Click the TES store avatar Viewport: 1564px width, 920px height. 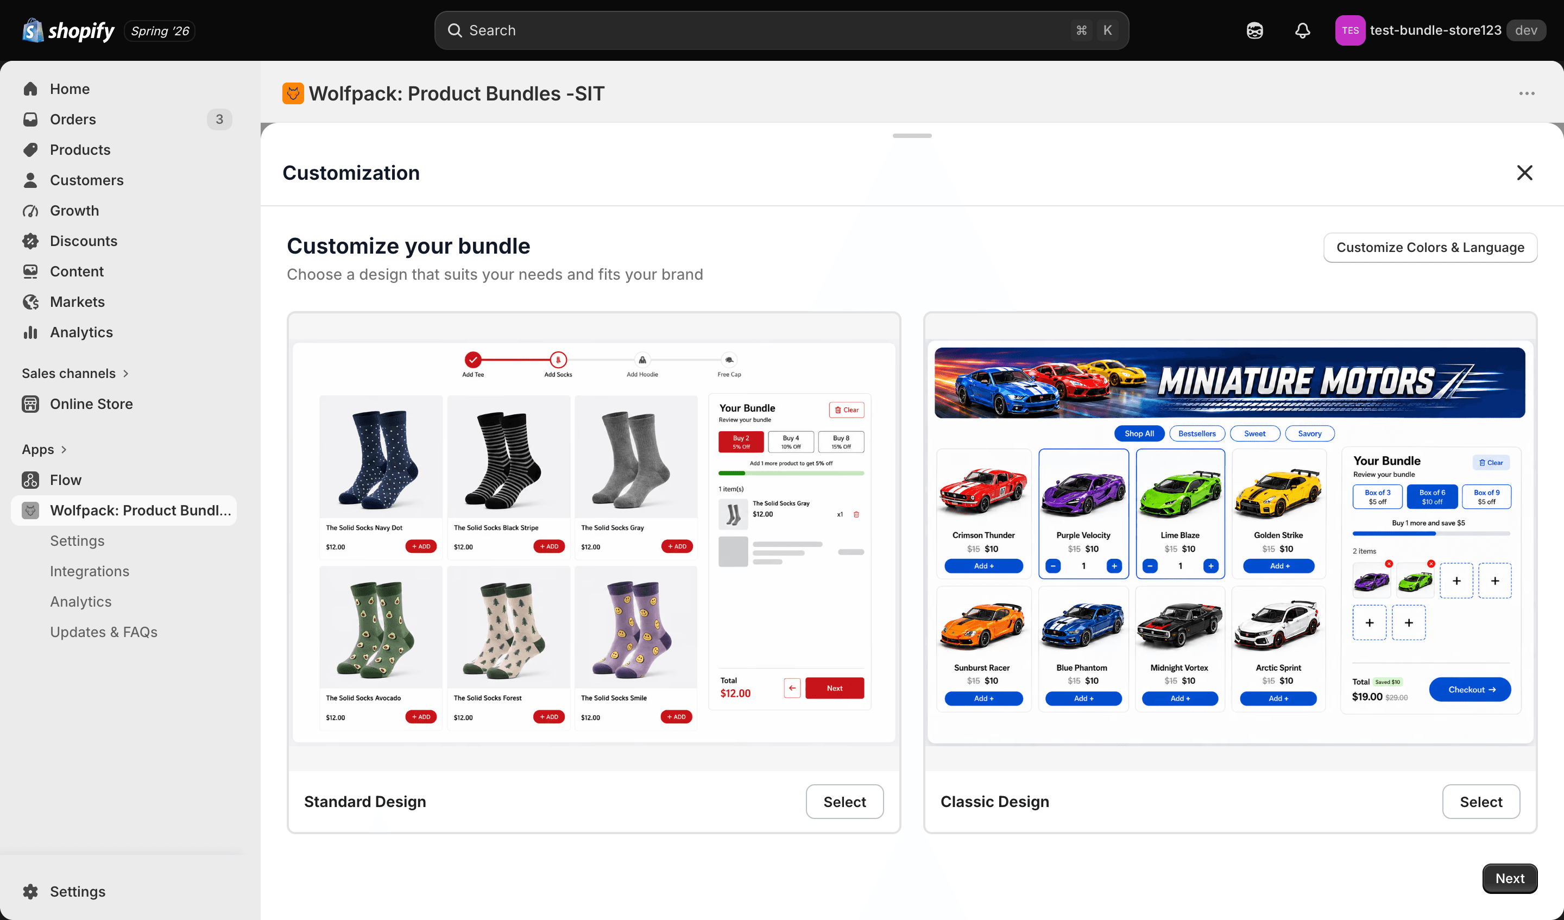click(1350, 30)
